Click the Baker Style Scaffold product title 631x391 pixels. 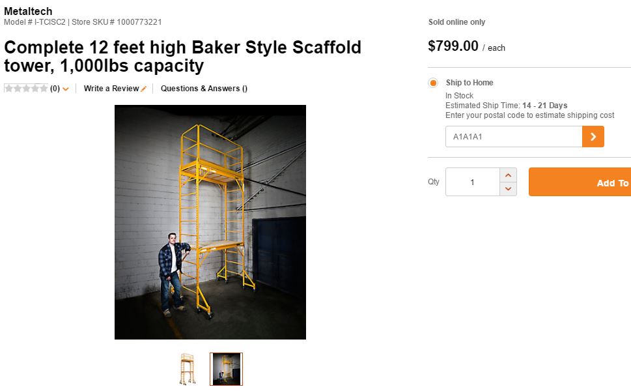182,57
